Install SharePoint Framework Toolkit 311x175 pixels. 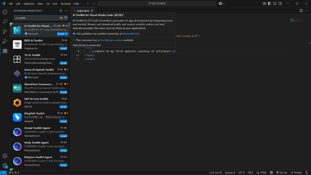[x=63, y=92]
